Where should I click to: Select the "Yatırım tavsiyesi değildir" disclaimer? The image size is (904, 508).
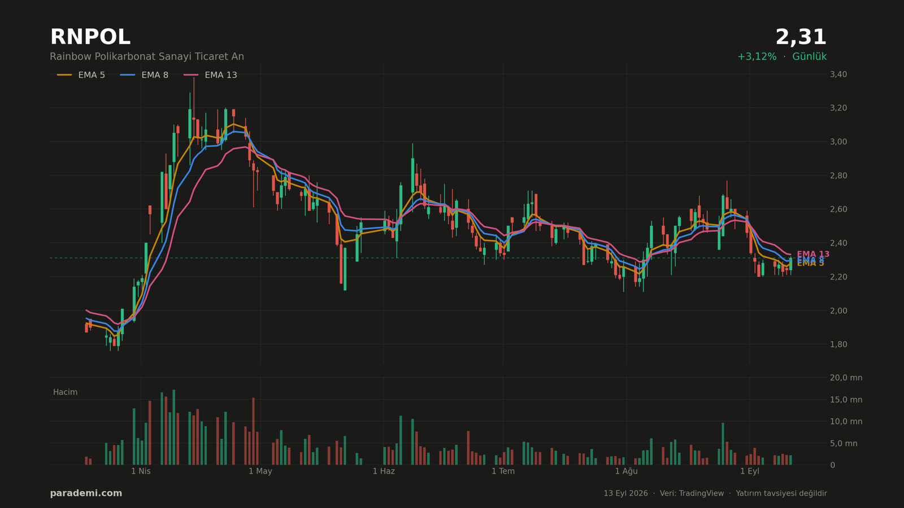[781, 493]
